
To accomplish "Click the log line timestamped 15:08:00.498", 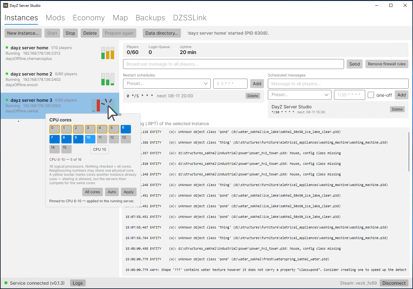I will pos(233,249).
